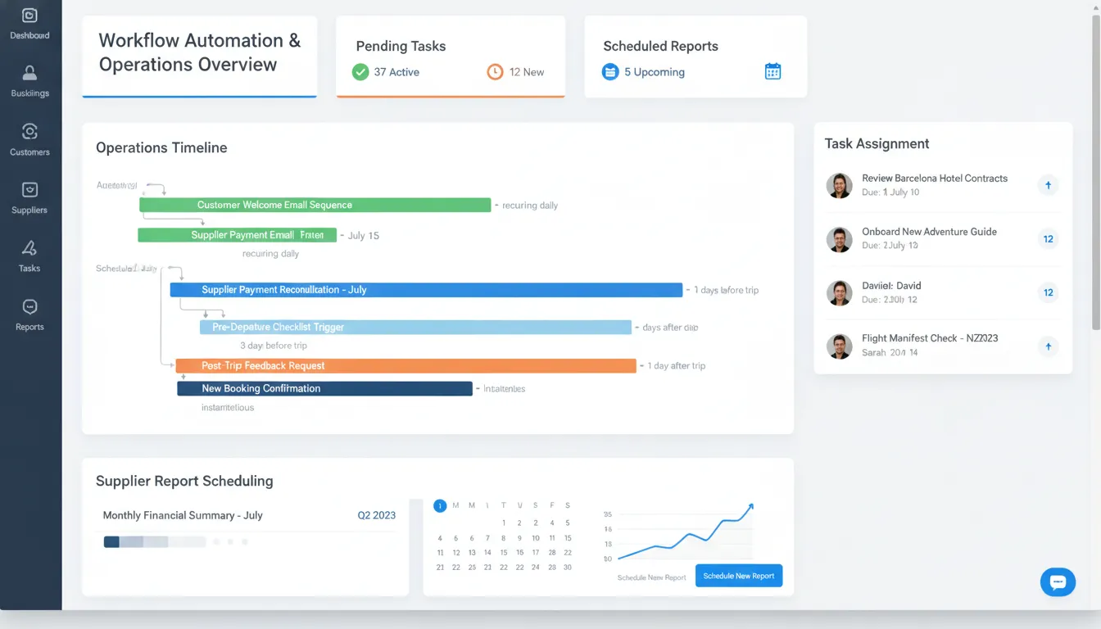Click the 12 badge for Onboard New Adventure Guide

click(1048, 239)
